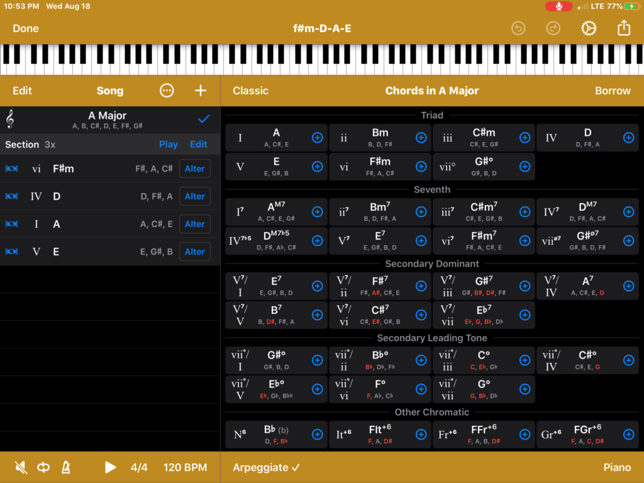Click the plus icon beside Song
The height and width of the screenshot is (483, 644).
pos(200,91)
